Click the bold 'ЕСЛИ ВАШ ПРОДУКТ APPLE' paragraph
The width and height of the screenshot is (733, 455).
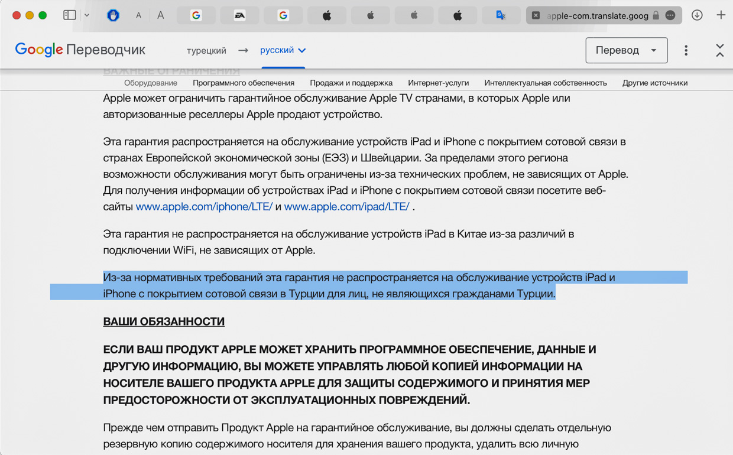[349, 375]
